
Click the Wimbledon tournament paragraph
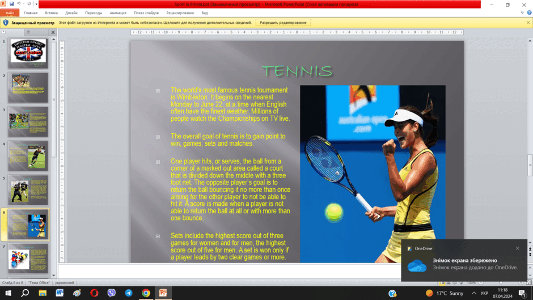click(230, 104)
